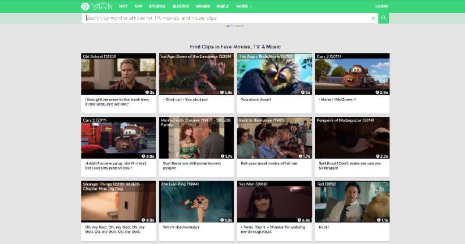Click caption "Get your meat hooks off of me."

270,163
